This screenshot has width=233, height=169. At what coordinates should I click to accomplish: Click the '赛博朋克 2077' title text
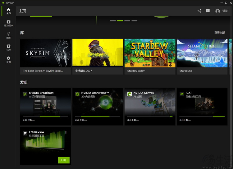84,71
